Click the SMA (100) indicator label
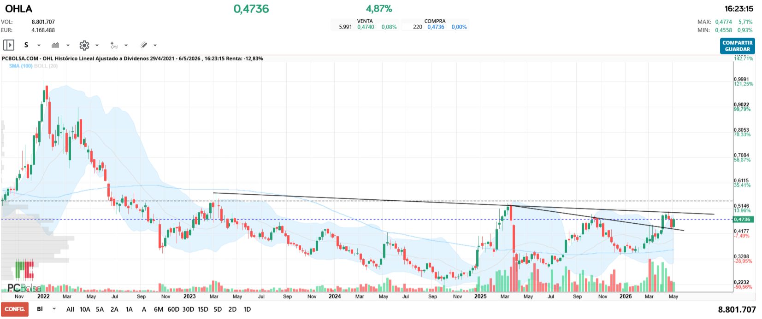 (21, 66)
